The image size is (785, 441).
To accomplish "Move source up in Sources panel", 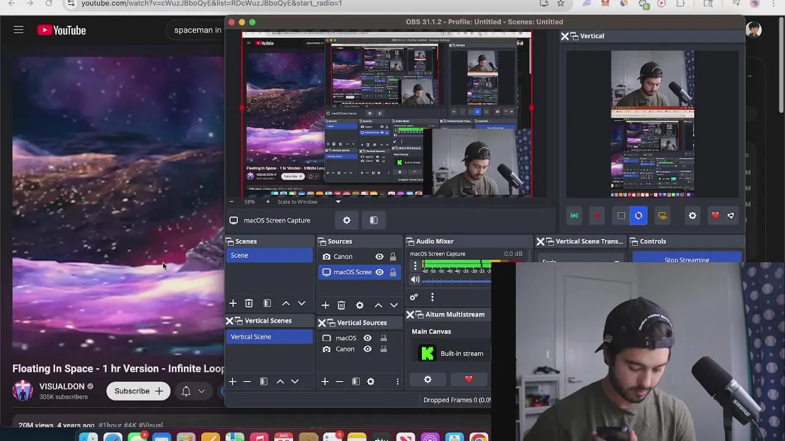I will 378,305.
